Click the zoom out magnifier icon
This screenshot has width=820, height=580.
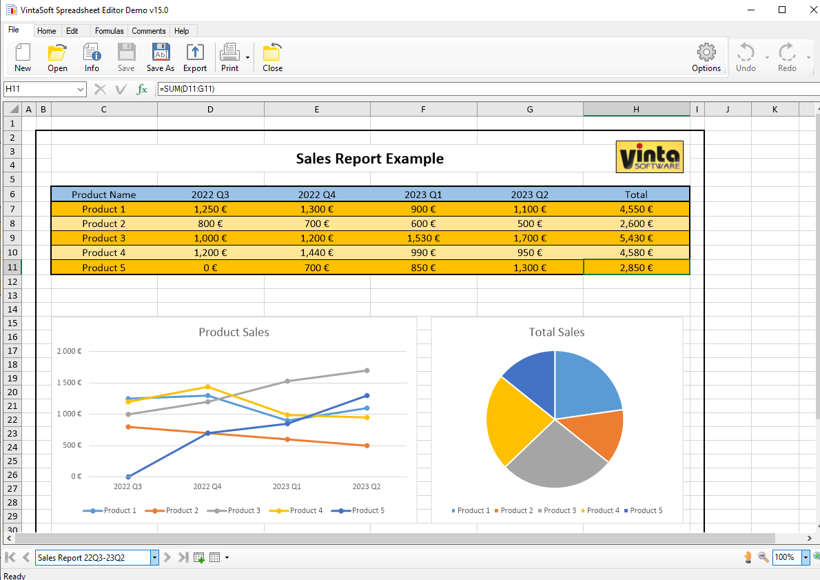click(x=763, y=557)
